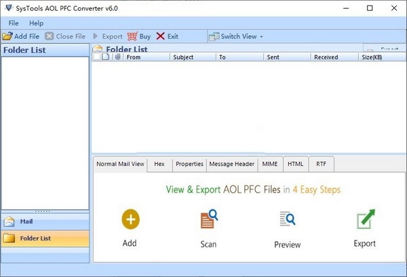407x277 pixels.
Task: Select Mail in the navigation pane
Action: [x=45, y=221]
